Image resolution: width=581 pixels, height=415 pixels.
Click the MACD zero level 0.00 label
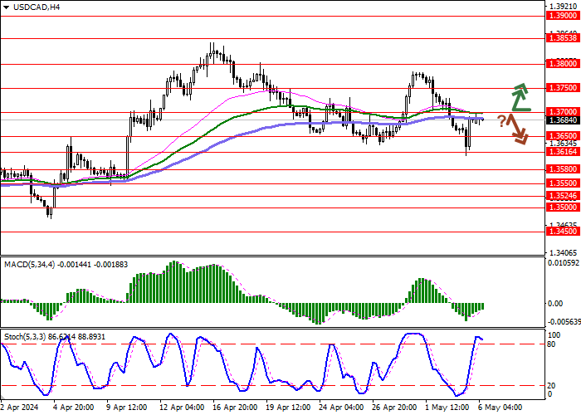tap(555, 304)
